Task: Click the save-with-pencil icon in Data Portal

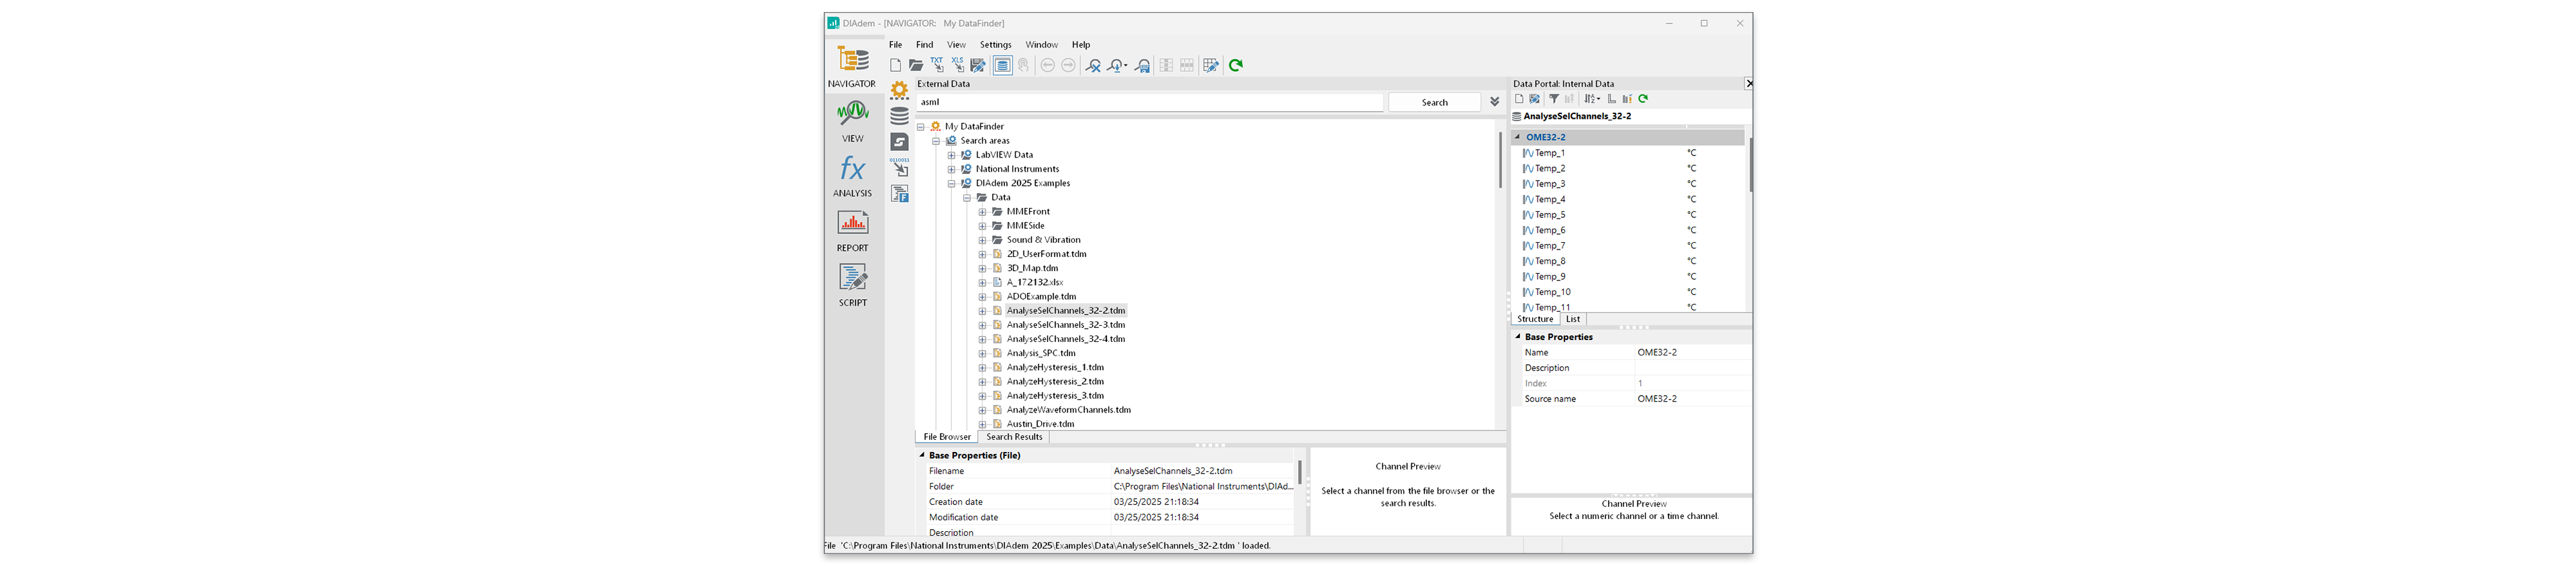Action: [1535, 99]
